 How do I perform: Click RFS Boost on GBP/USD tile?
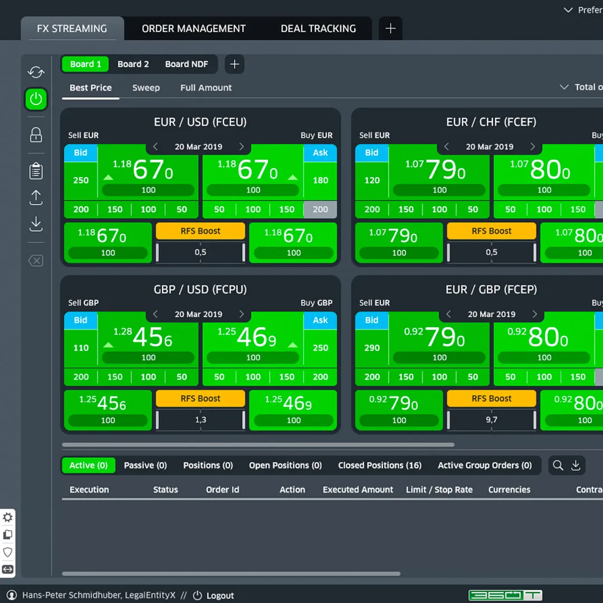[x=200, y=399]
